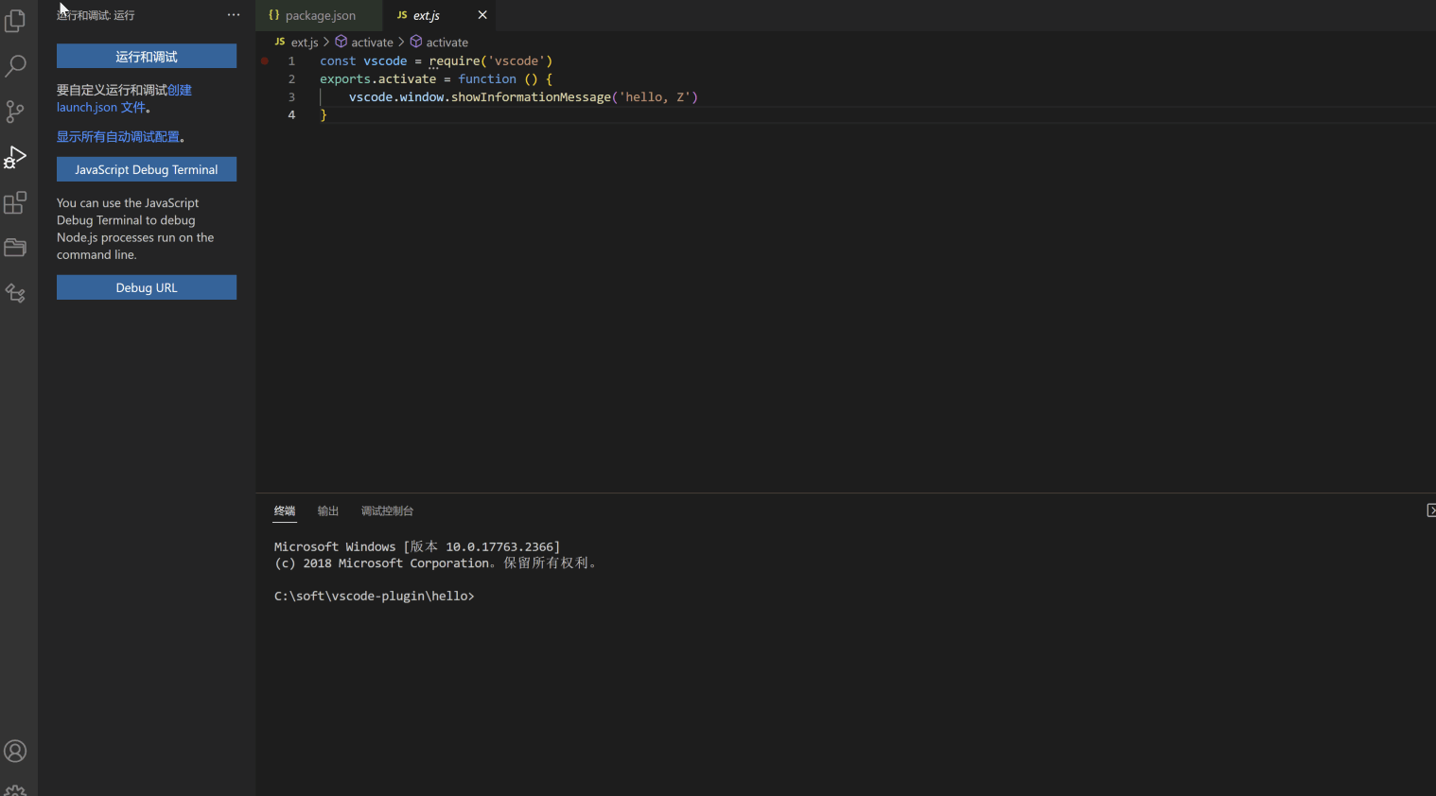
Task: Open the Explorer view icon
Action: (x=15, y=21)
